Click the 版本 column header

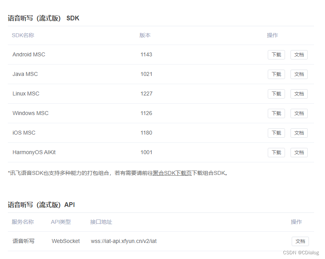point(145,35)
